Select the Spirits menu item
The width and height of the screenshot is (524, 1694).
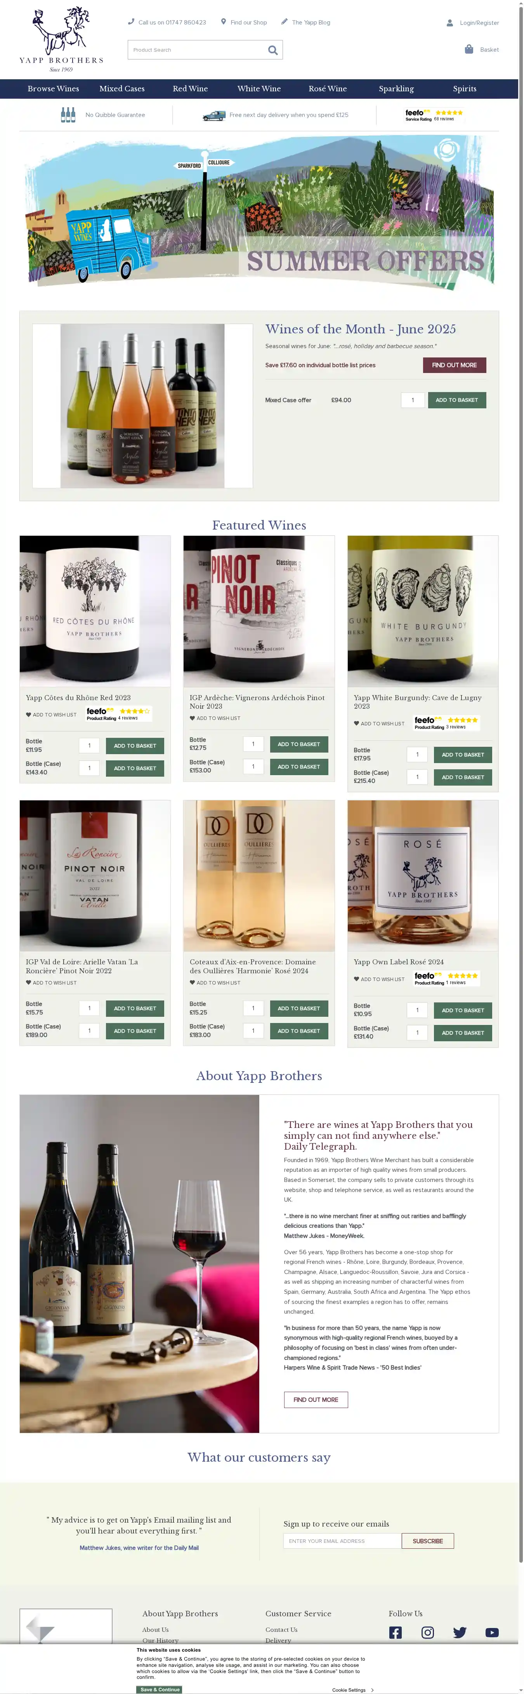(x=464, y=89)
